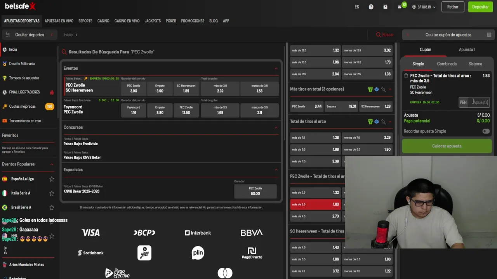Click receipt icon on Ocultar cupón bar
The height and width of the screenshot is (279, 497).
(x=489, y=35)
